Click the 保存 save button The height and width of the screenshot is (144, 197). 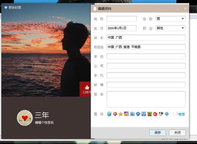click(157, 133)
